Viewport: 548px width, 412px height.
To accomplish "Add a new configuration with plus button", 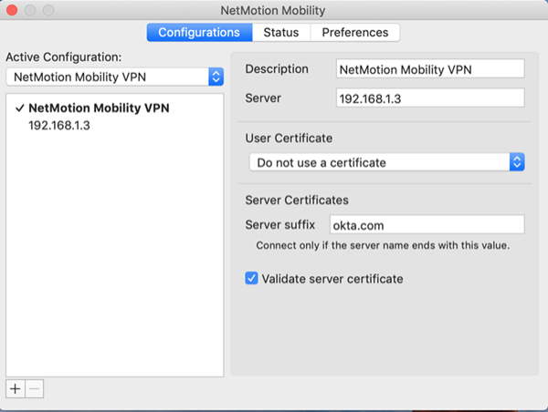I will pos(15,388).
